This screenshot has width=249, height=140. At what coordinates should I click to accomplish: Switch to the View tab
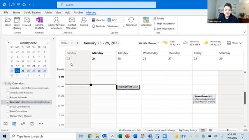[x=58, y=12]
